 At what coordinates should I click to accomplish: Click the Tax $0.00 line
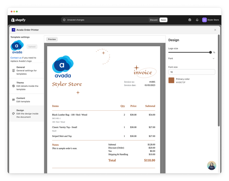pyautogui.click(x=132, y=151)
